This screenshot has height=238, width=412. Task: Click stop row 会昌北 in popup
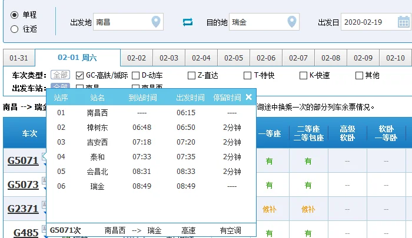[151, 172]
